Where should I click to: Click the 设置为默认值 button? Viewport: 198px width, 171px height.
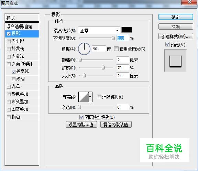[81, 125]
